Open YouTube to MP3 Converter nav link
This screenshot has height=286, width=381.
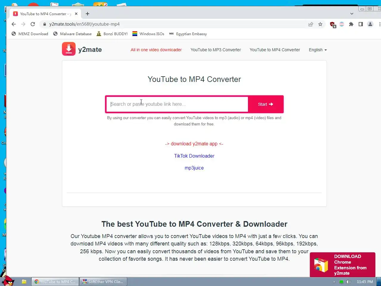[216, 50]
